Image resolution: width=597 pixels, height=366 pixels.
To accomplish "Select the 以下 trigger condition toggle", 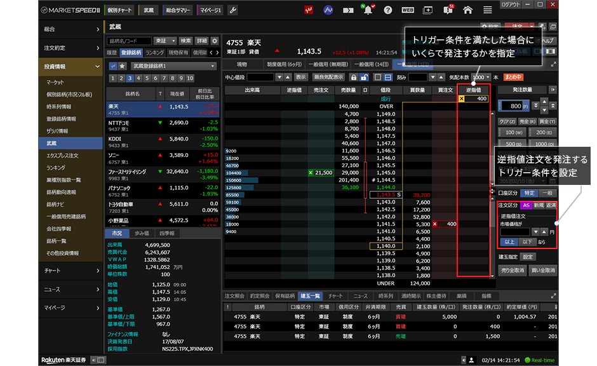I will click(527, 242).
